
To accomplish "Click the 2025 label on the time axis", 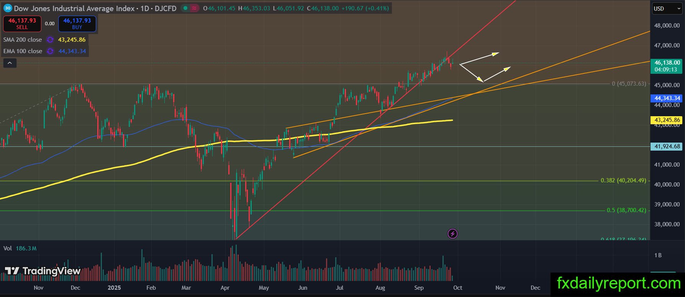I will point(115,288).
